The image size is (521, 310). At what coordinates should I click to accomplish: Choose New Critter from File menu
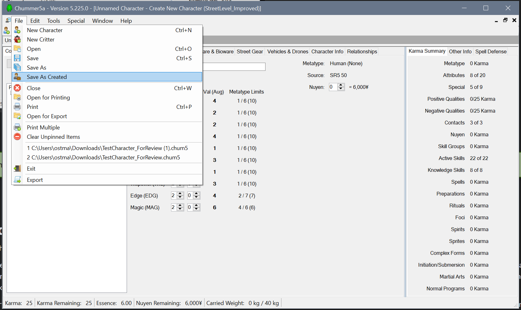pyautogui.click(x=107, y=39)
